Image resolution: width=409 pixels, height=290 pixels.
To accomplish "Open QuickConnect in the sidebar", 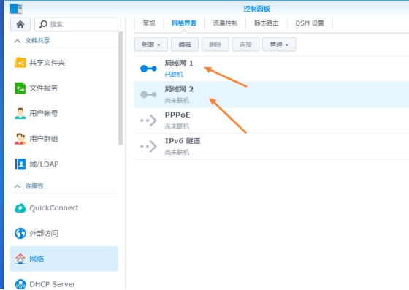I will (x=64, y=208).
